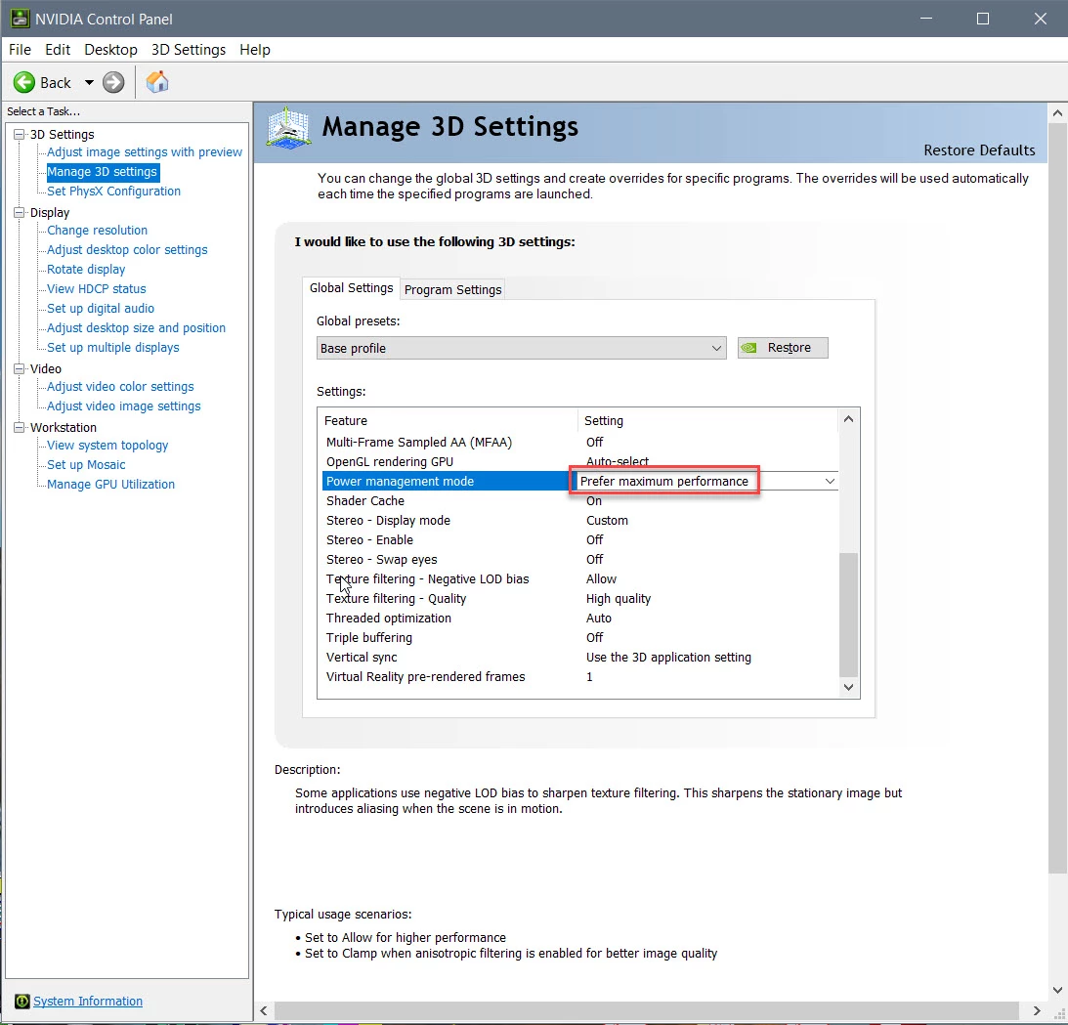This screenshot has width=1068, height=1025.
Task: Select the Vertical sync row
Action: coord(579,658)
